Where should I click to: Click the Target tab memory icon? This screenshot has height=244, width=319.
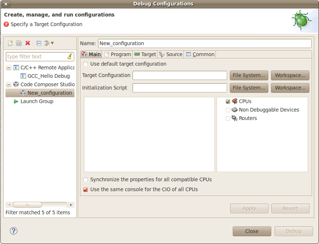tap(137, 54)
